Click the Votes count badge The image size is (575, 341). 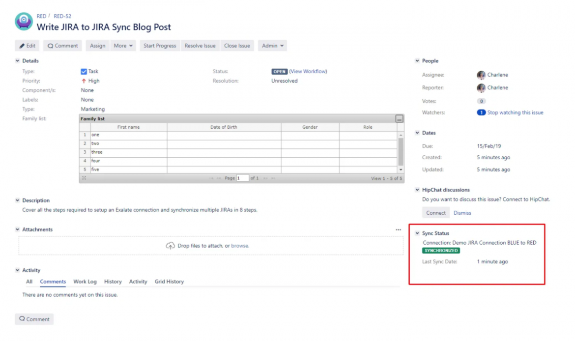[481, 101]
